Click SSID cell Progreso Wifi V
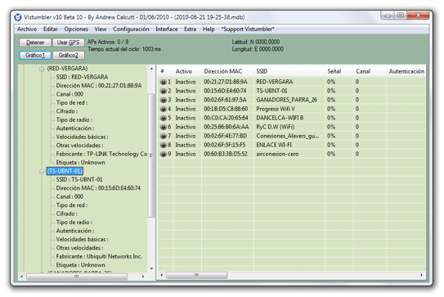 pos(276,109)
